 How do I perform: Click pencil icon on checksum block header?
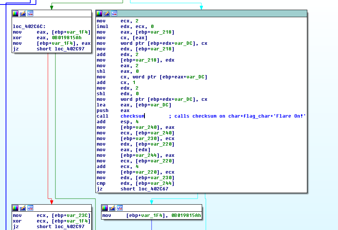[x=107, y=14]
